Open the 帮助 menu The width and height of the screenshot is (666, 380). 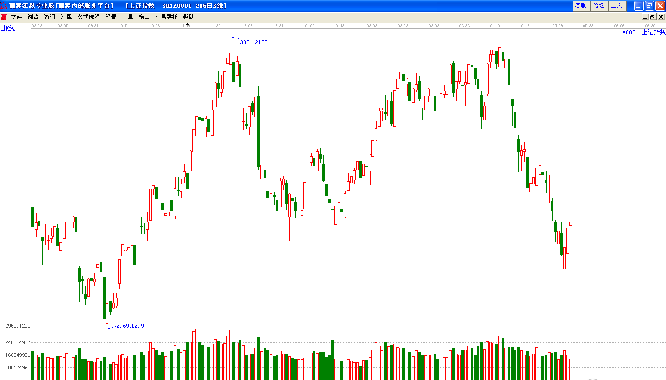point(189,17)
